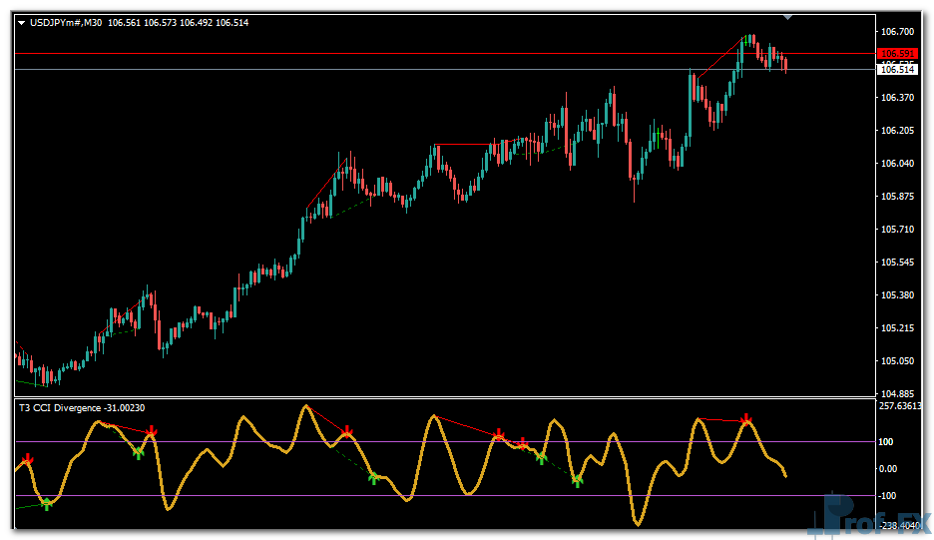Viewport: 934px width, 540px height.
Task: Select the red 106.591 price label
Action: click(897, 54)
